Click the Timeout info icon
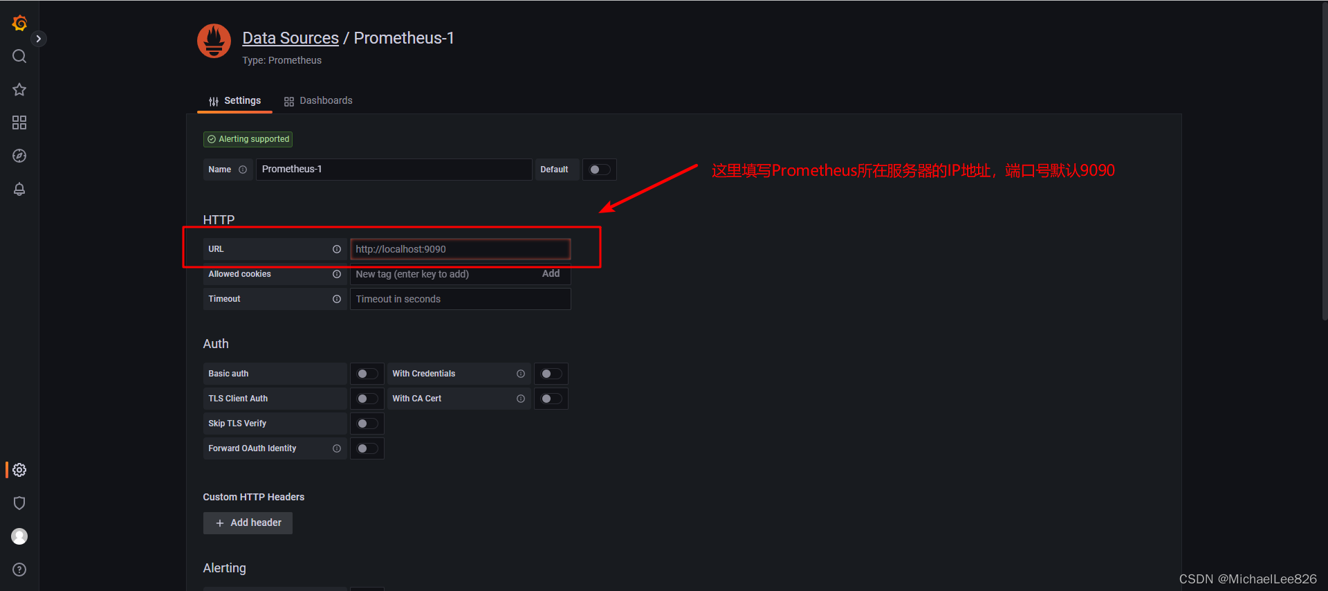Screen dimensions: 1328x591 click(337, 299)
